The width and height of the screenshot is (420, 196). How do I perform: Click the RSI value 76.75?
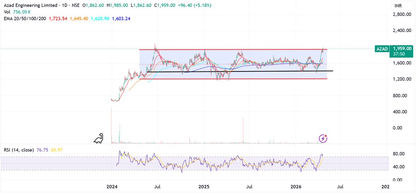pos(42,150)
